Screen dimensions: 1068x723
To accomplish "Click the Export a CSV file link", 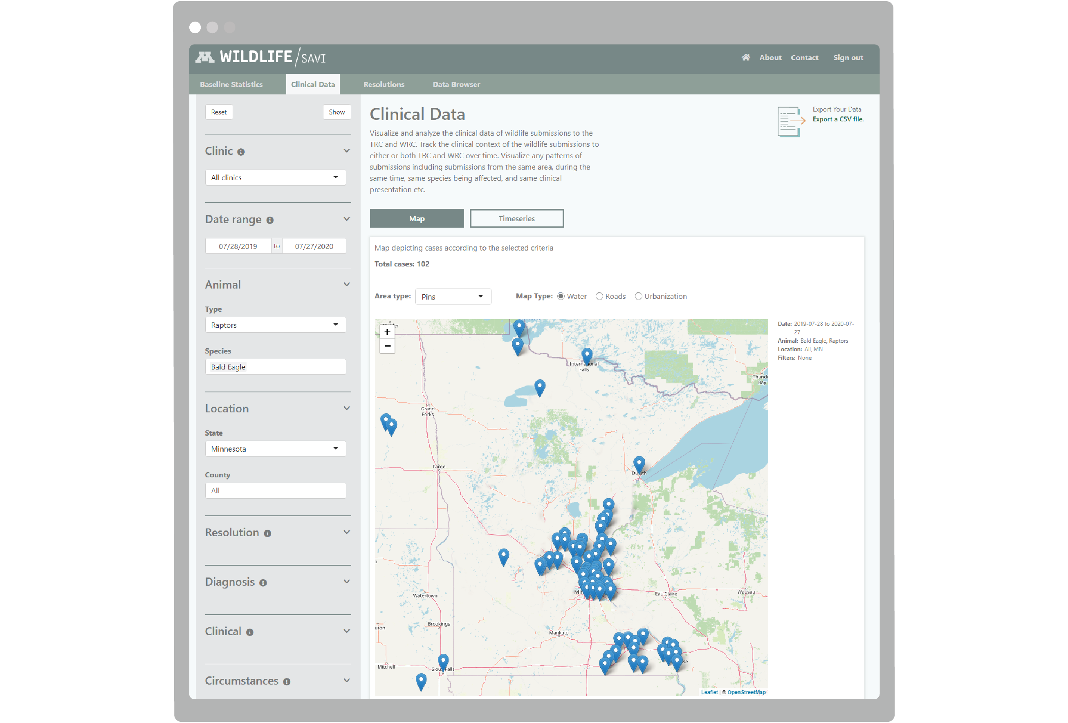I will coord(838,119).
